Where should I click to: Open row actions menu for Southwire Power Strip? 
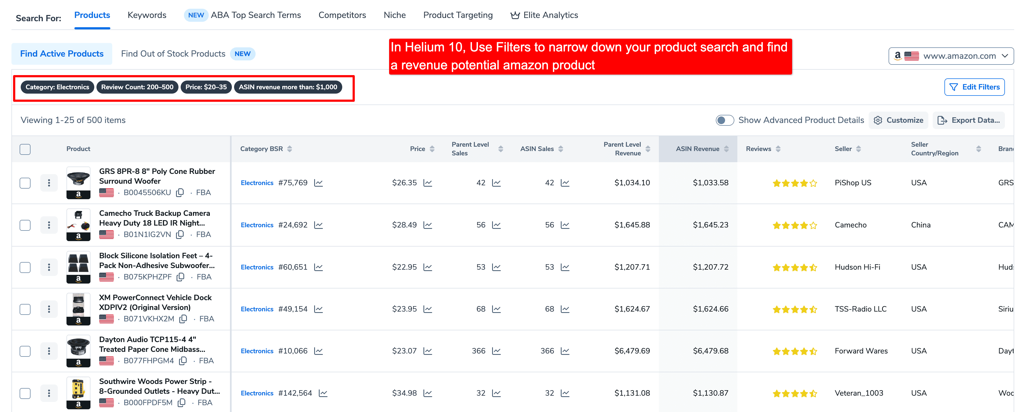pyautogui.click(x=49, y=393)
